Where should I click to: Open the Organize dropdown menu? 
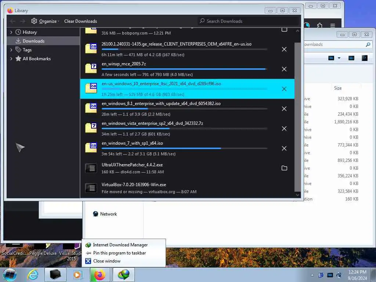(x=45, y=21)
